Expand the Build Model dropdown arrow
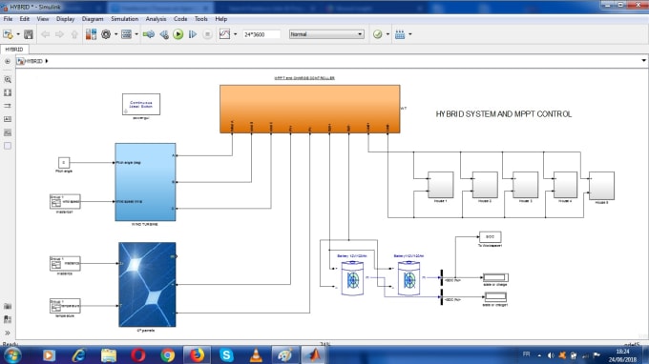Screen dimensions: 649x364 click(410, 34)
